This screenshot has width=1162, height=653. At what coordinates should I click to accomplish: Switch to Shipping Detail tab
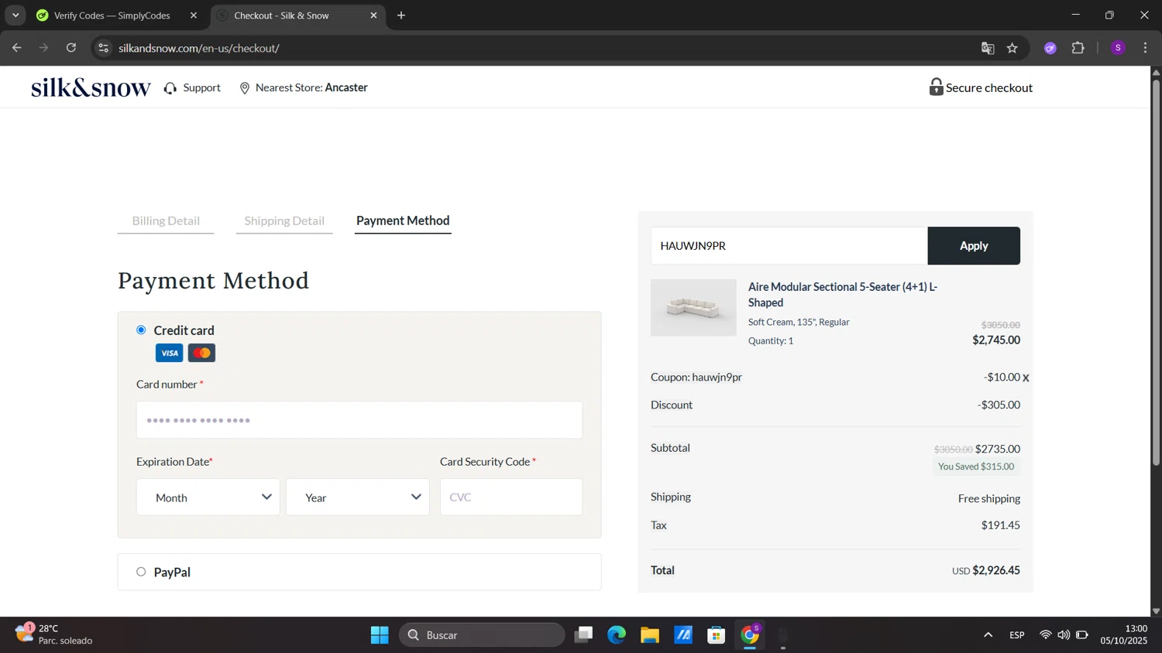(284, 221)
